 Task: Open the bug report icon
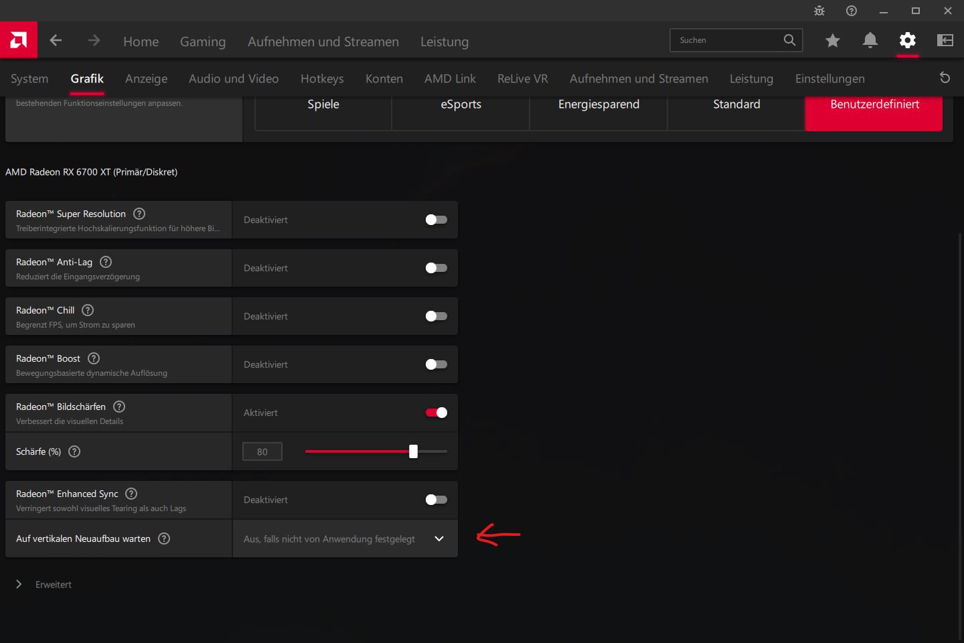(819, 11)
